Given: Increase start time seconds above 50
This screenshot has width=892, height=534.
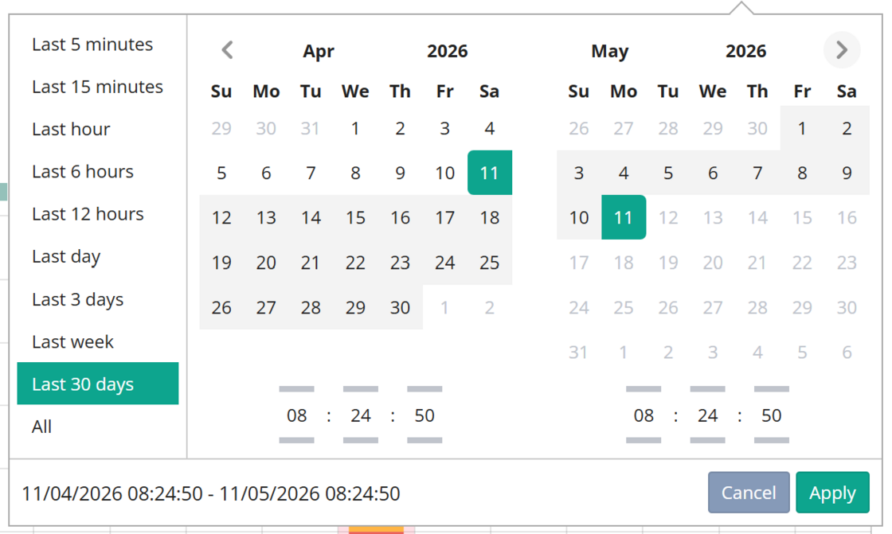Looking at the screenshot, I should (x=424, y=389).
